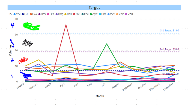188x106 pixels.
Task: Click the Month axis title
Action: pyautogui.click(x=100, y=96)
